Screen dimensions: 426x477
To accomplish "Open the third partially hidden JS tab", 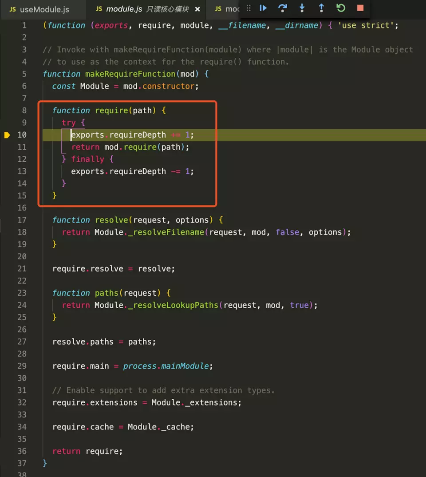I will (x=226, y=9).
